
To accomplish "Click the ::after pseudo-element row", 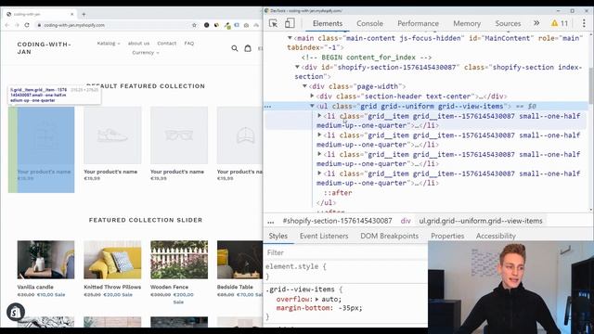I will (x=338, y=193).
